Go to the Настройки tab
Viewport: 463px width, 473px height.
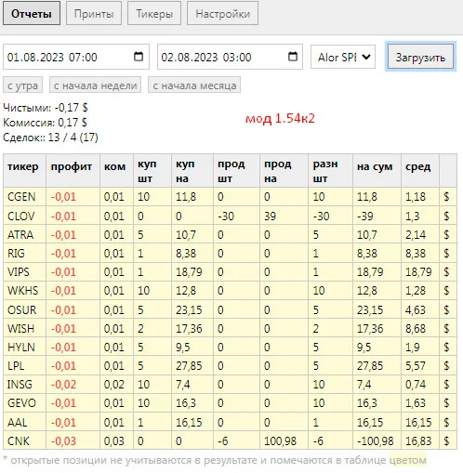pyautogui.click(x=222, y=14)
